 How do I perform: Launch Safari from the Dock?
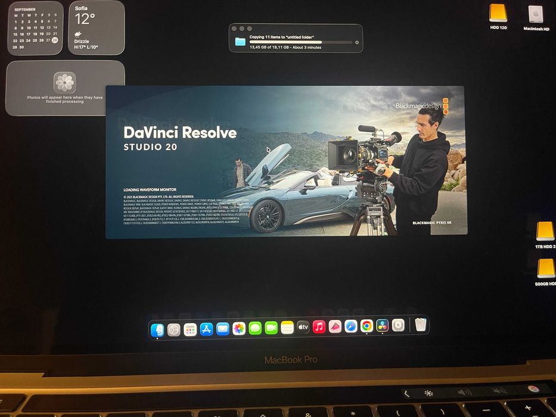(x=351, y=326)
